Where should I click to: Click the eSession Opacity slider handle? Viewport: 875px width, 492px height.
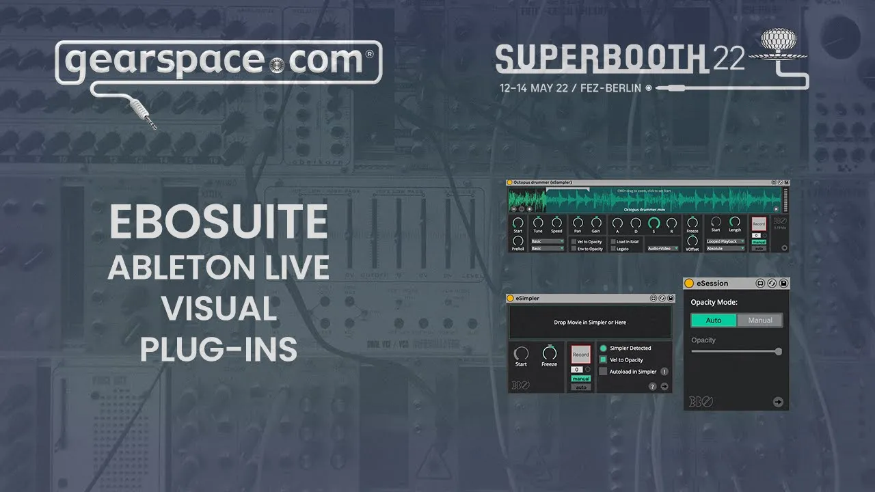pos(779,351)
